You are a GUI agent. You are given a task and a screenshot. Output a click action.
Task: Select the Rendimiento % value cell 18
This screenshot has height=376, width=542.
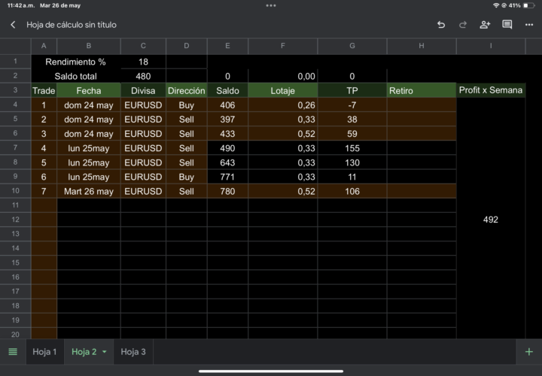pos(143,62)
